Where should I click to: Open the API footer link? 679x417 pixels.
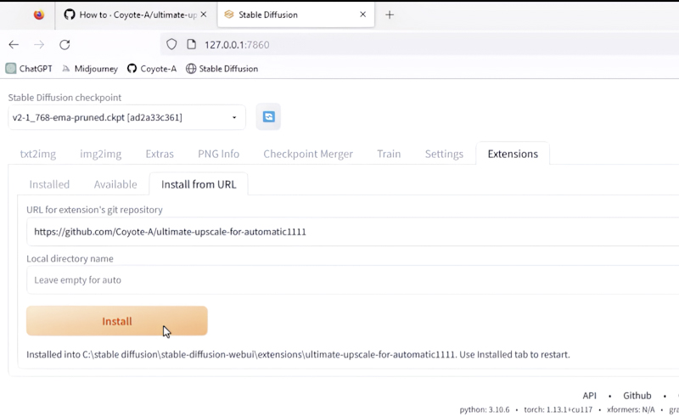pyautogui.click(x=589, y=395)
